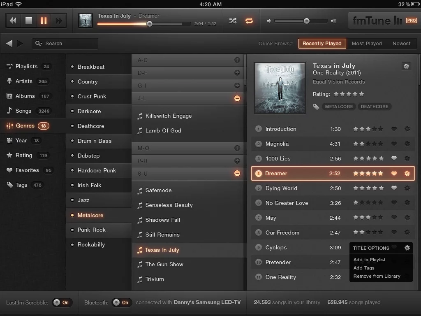Toggle the Last.fm Scrobble switch
The image size is (421, 316).
pos(62,302)
